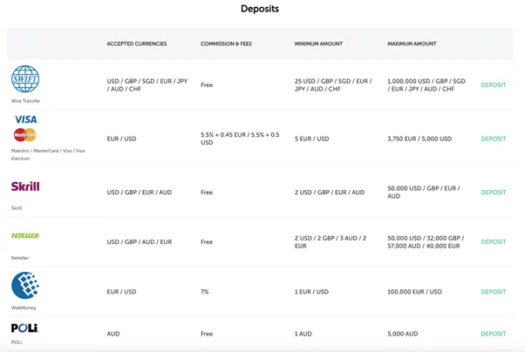Open the Wire Transfer DEPOSIT link
Viewport: 525px width, 352px height.
(x=494, y=85)
